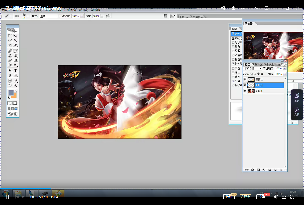This screenshot has height=205, width=304.
Task: Select the Eyedropper tool
Action: (x=15, y=81)
